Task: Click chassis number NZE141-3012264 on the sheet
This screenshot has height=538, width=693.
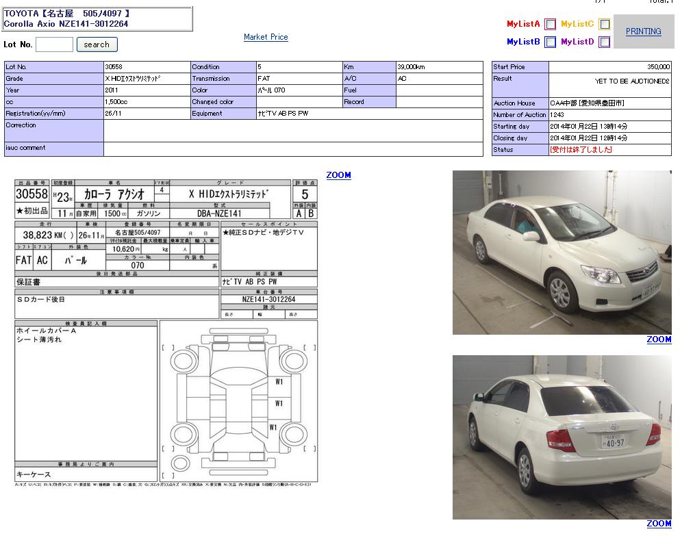Action: (268, 299)
